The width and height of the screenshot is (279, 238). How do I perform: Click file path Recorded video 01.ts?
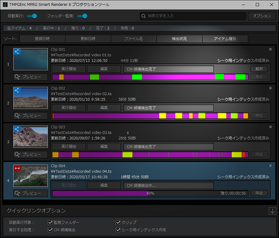[81, 55]
